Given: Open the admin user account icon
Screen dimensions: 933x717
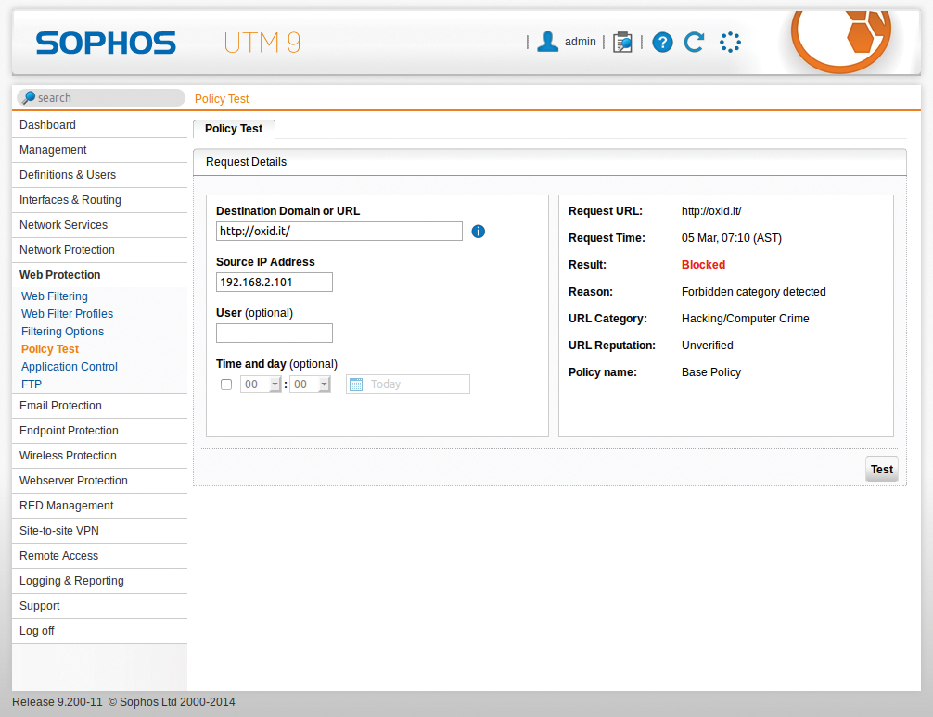Looking at the screenshot, I should click(x=547, y=41).
